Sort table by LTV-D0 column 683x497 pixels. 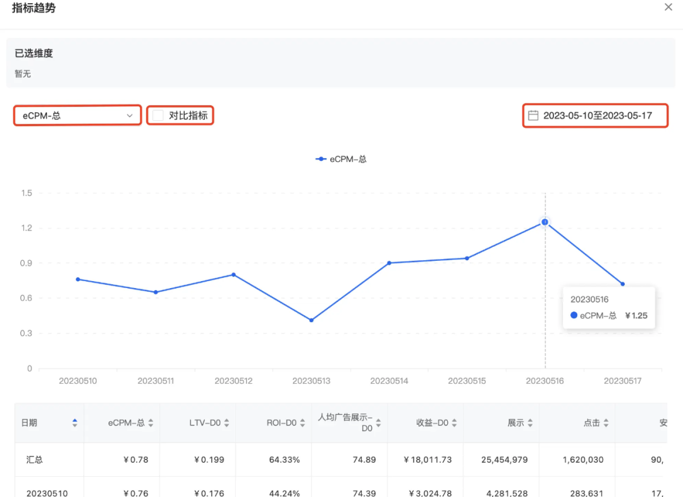(226, 422)
